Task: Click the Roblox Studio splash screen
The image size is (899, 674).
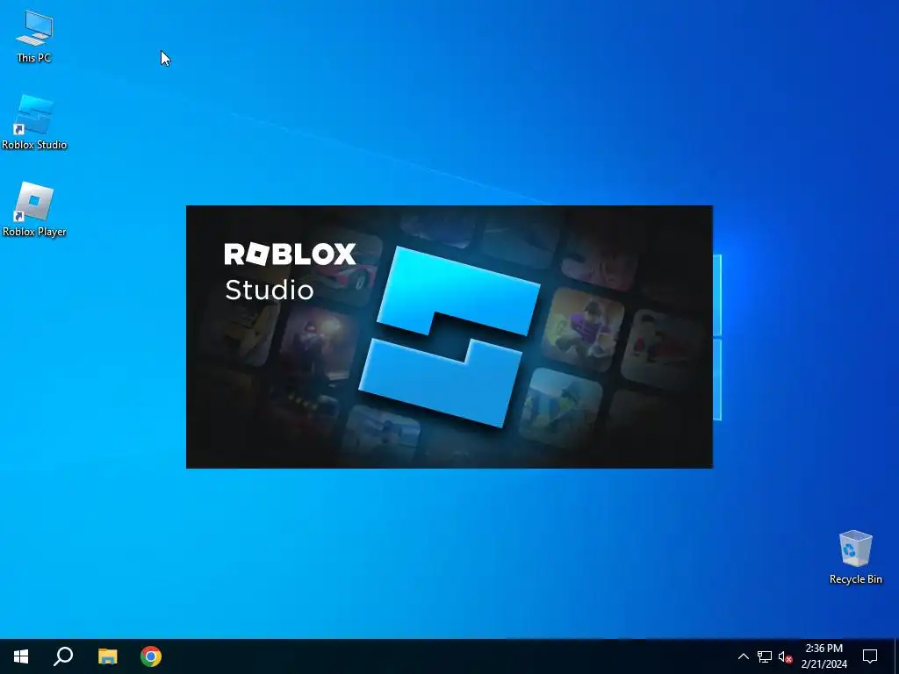Action: pyautogui.click(x=449, y=337)
